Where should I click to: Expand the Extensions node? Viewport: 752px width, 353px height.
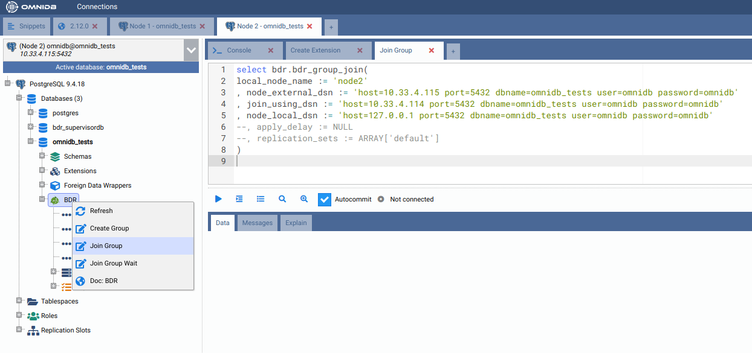42,171
